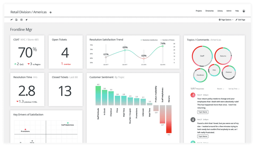This screenshot has width=255, height=147.
Task: Open the user profile icon
Action: click(244, 11)
